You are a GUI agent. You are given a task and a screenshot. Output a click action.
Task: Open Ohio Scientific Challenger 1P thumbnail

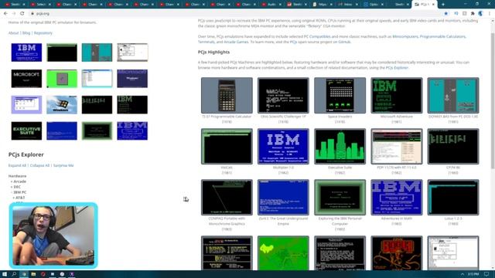point(283,95)
